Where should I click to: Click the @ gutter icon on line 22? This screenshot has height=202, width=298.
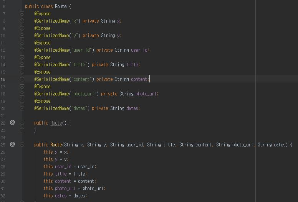click(x=12, y=123)
